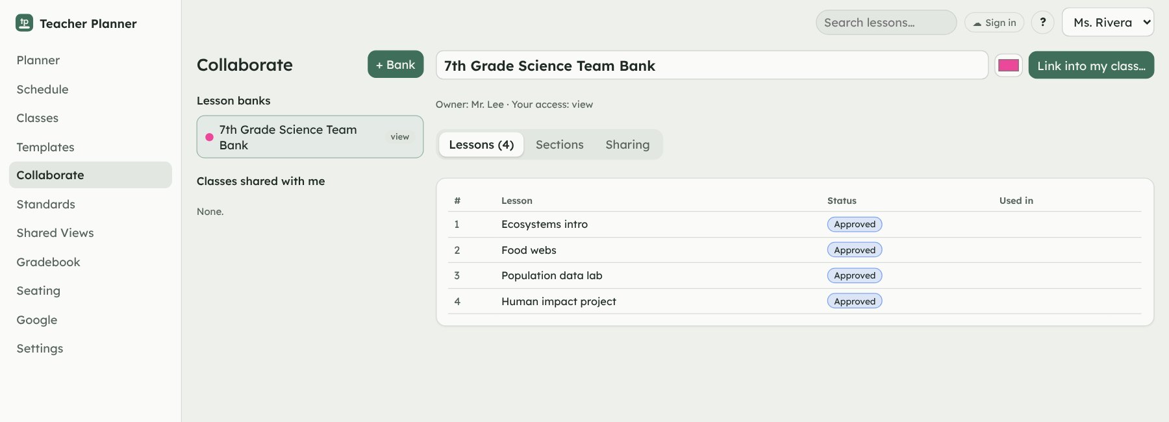Select 7th Grade Science Team Bank card
Viewport: 1169px width, 422px height.
310,137
